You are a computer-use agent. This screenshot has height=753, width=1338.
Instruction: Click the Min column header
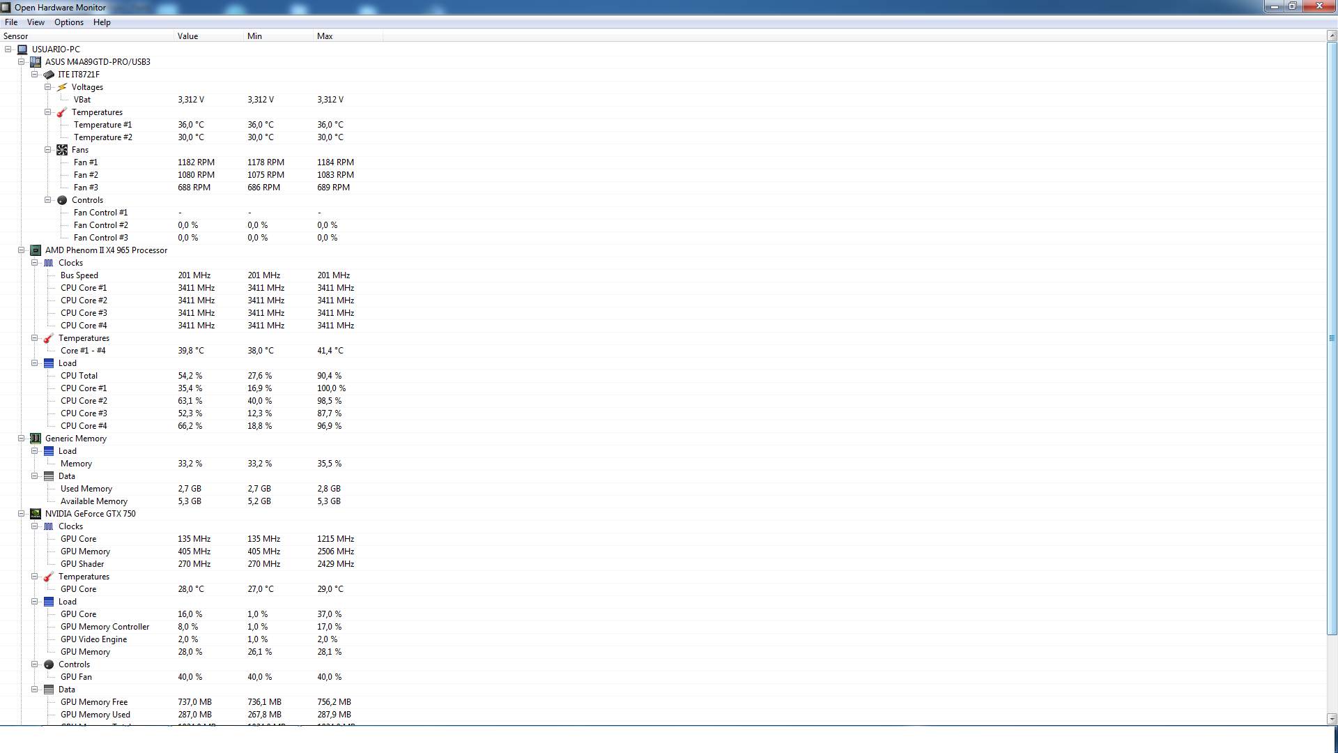(278, 36)
